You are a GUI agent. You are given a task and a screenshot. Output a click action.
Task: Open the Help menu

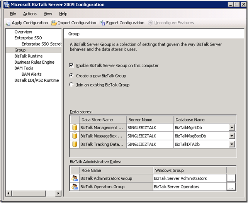click(x=63, y=14)
